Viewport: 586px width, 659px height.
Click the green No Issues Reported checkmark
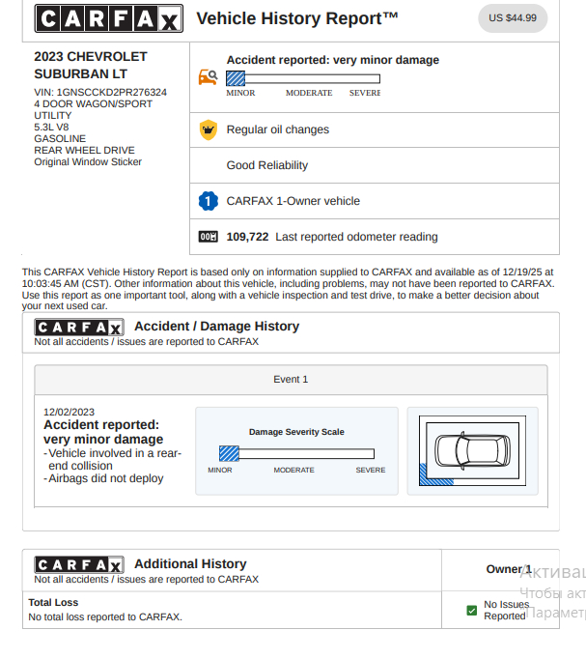471,611
